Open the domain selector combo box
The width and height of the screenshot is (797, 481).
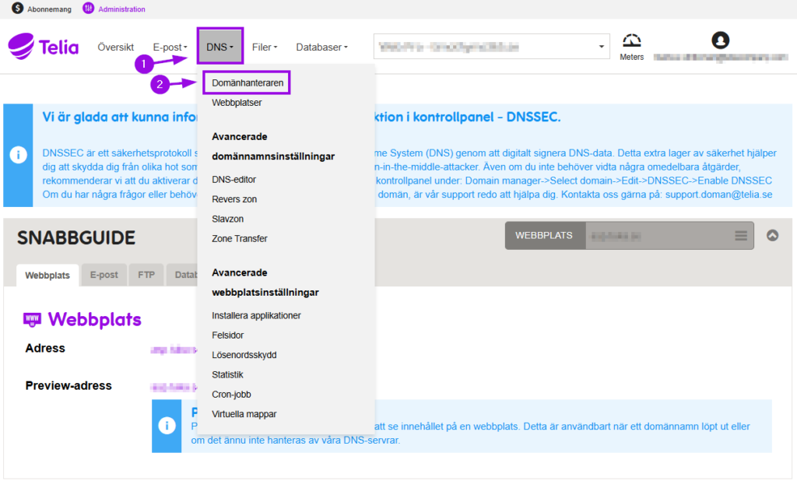click(x=491, y=47)
